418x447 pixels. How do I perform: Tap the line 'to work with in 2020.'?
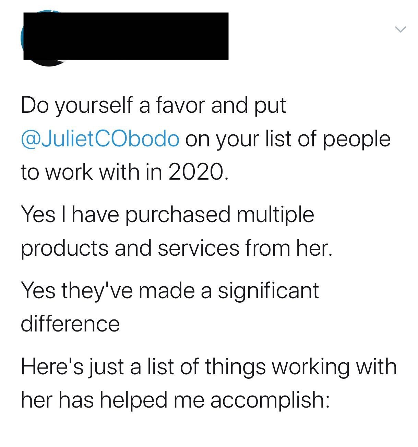124,172
